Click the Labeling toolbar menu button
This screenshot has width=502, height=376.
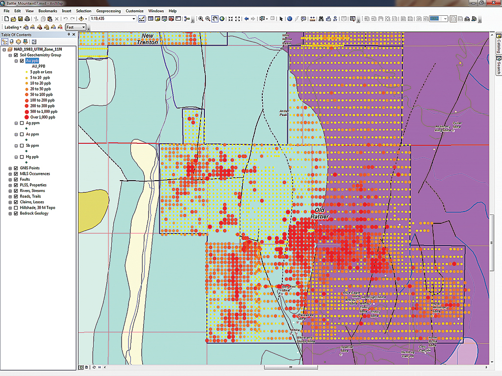(x=13, y=27)
